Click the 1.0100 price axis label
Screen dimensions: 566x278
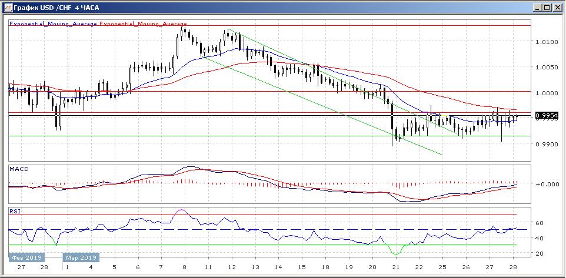coord(546,42)
